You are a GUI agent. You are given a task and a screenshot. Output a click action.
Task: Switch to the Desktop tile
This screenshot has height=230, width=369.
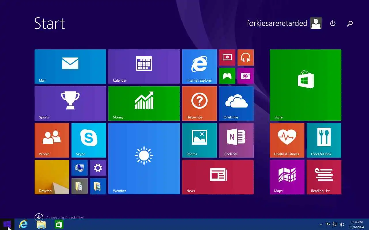(52, 177)
